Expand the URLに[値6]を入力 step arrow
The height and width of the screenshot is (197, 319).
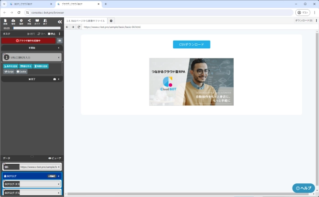pos(58,57)
